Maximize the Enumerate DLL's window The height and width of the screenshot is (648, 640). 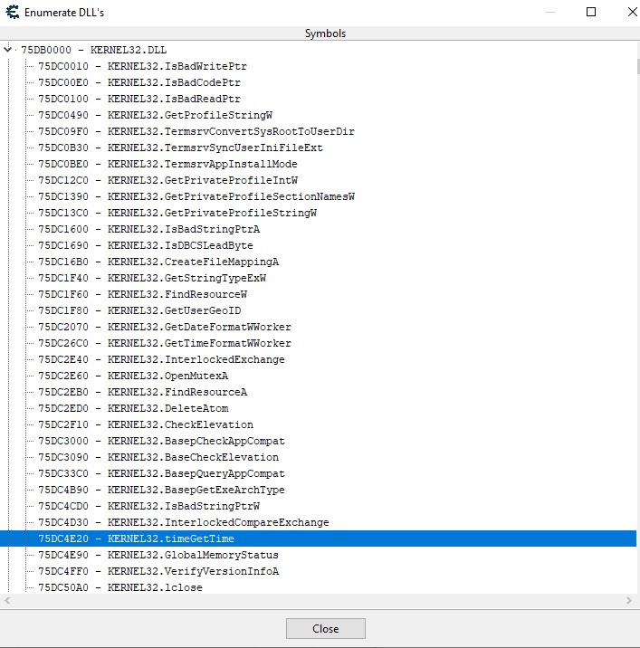click(591, 12)
